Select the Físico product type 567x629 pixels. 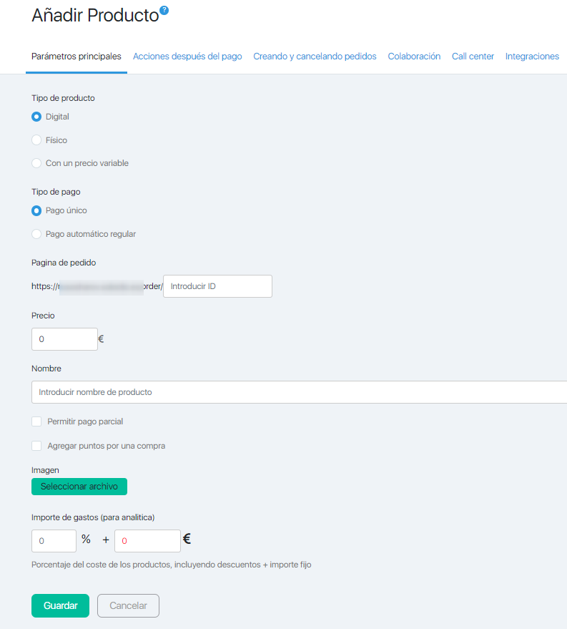click(36, 140)
